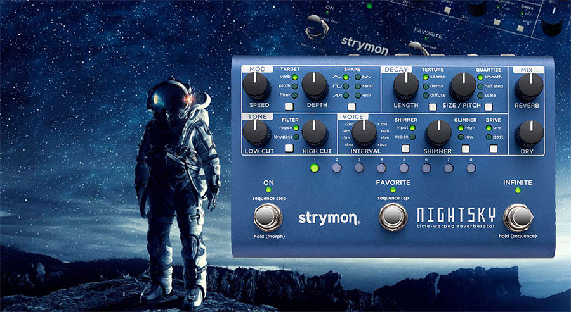571x312 pixels.
Task: Click the HIGH CUT knob
Action: [315, 132]
